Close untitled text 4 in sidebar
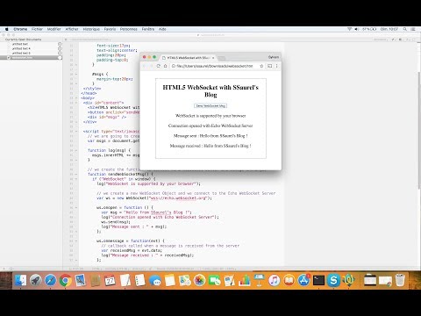The image size is (421, 316). (60, 48)
